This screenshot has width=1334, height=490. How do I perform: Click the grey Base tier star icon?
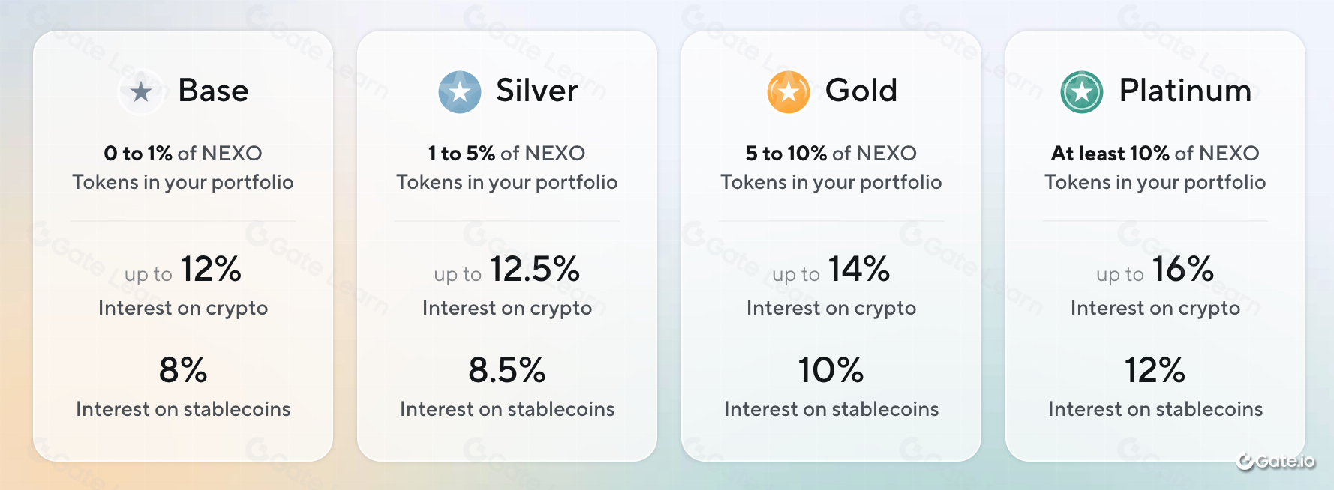pos(140,92)
